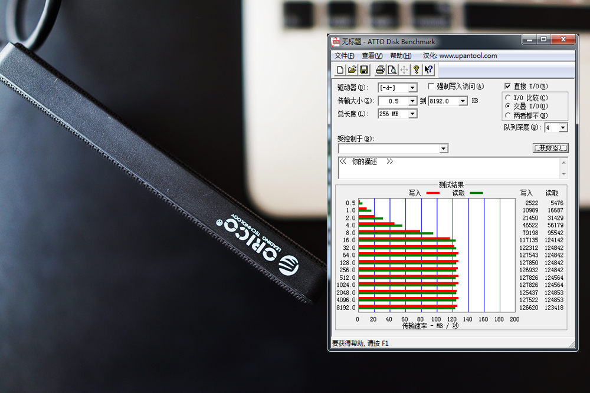Toggle 强制写入访问 checkbox

431,87
